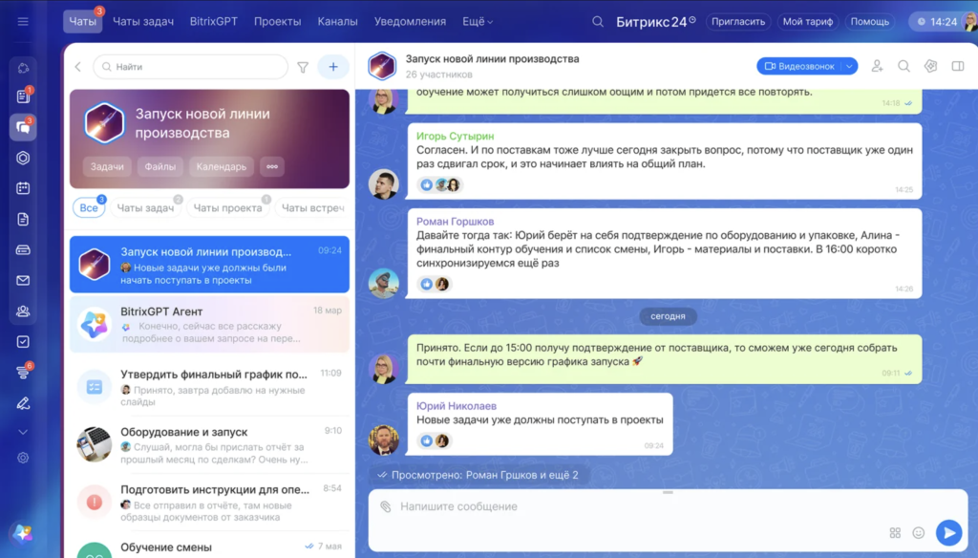978x558 pixels.
Task: Open the Каналы tab
Action: (337, 22)
